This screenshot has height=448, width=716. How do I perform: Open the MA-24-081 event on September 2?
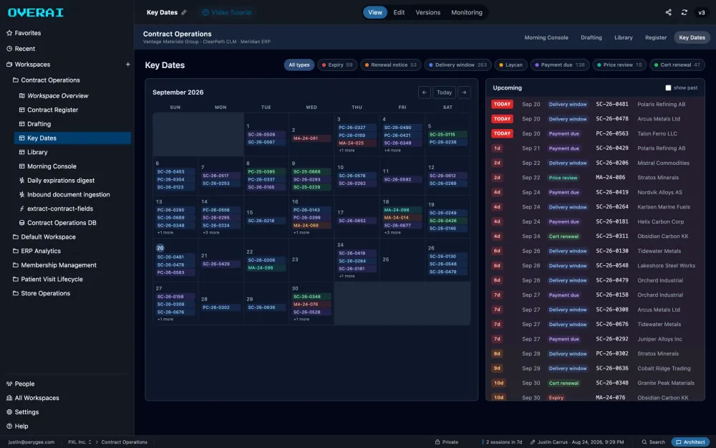[x=311, y=138]
